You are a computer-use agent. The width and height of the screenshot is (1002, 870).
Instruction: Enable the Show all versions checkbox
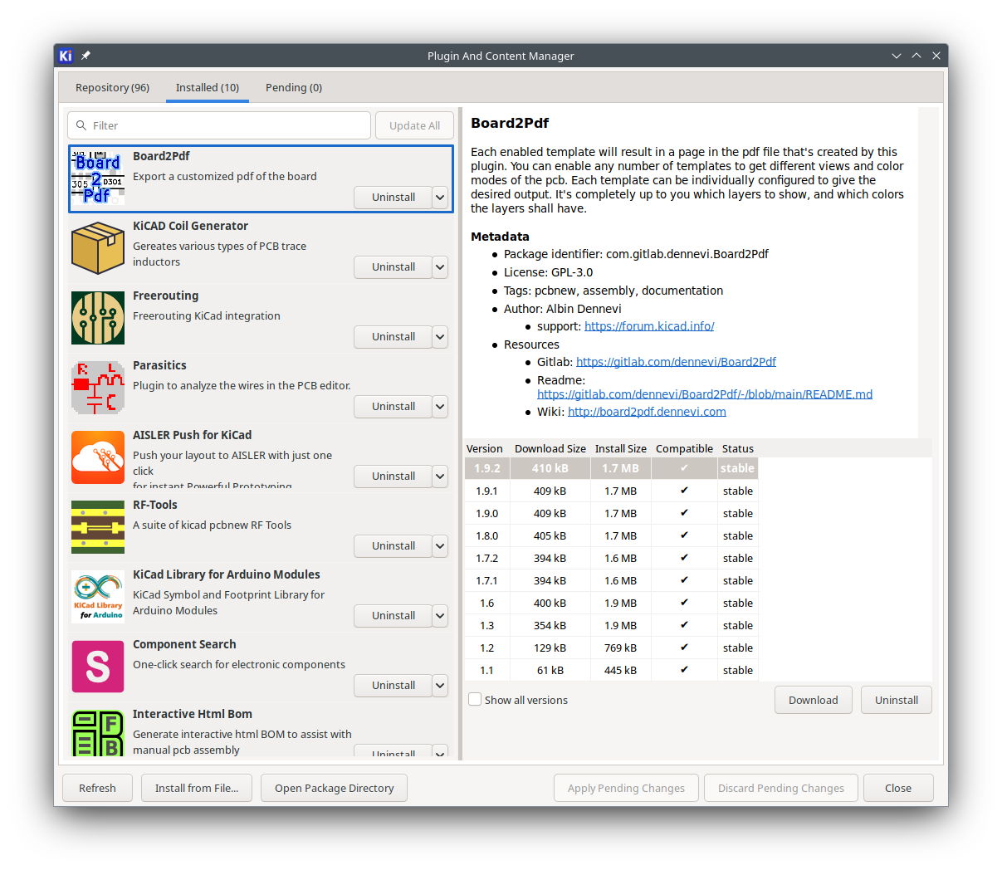pos(475,700)
